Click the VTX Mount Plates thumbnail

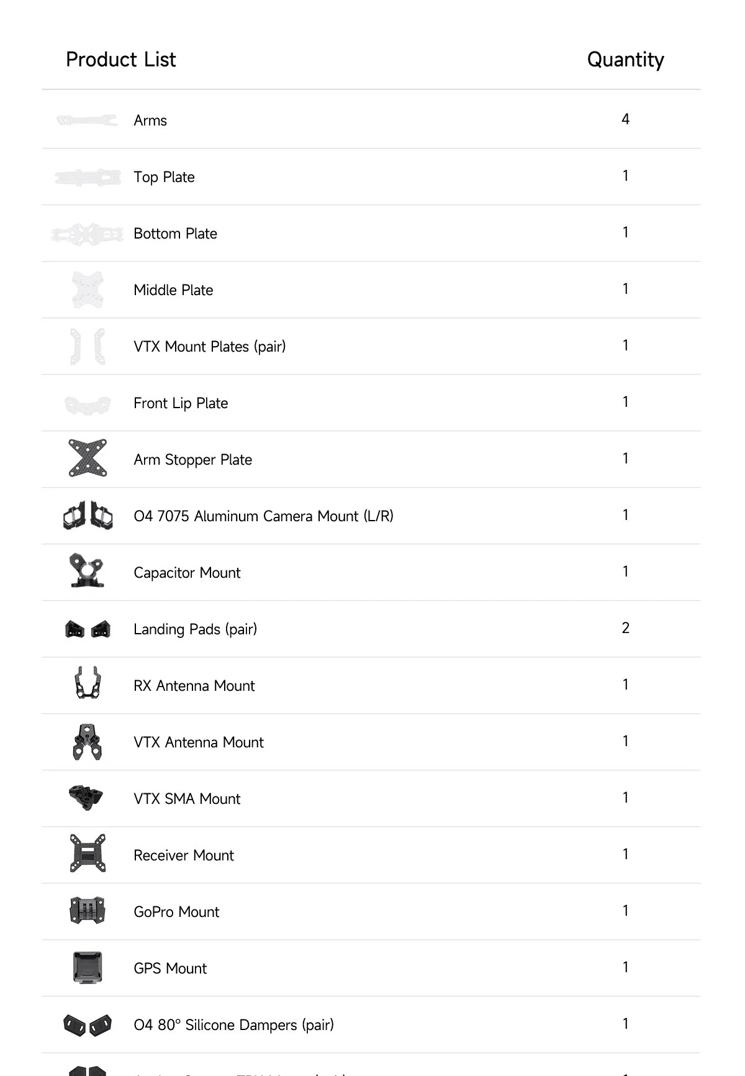(x=88, y=346)
